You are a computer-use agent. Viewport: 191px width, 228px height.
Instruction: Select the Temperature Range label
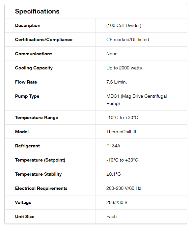[x=37, y=117]
